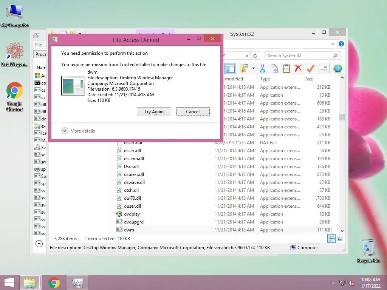Toggle the preview pane layout icon
This screenshot has width=387, height=290.
tap(230, 68)
